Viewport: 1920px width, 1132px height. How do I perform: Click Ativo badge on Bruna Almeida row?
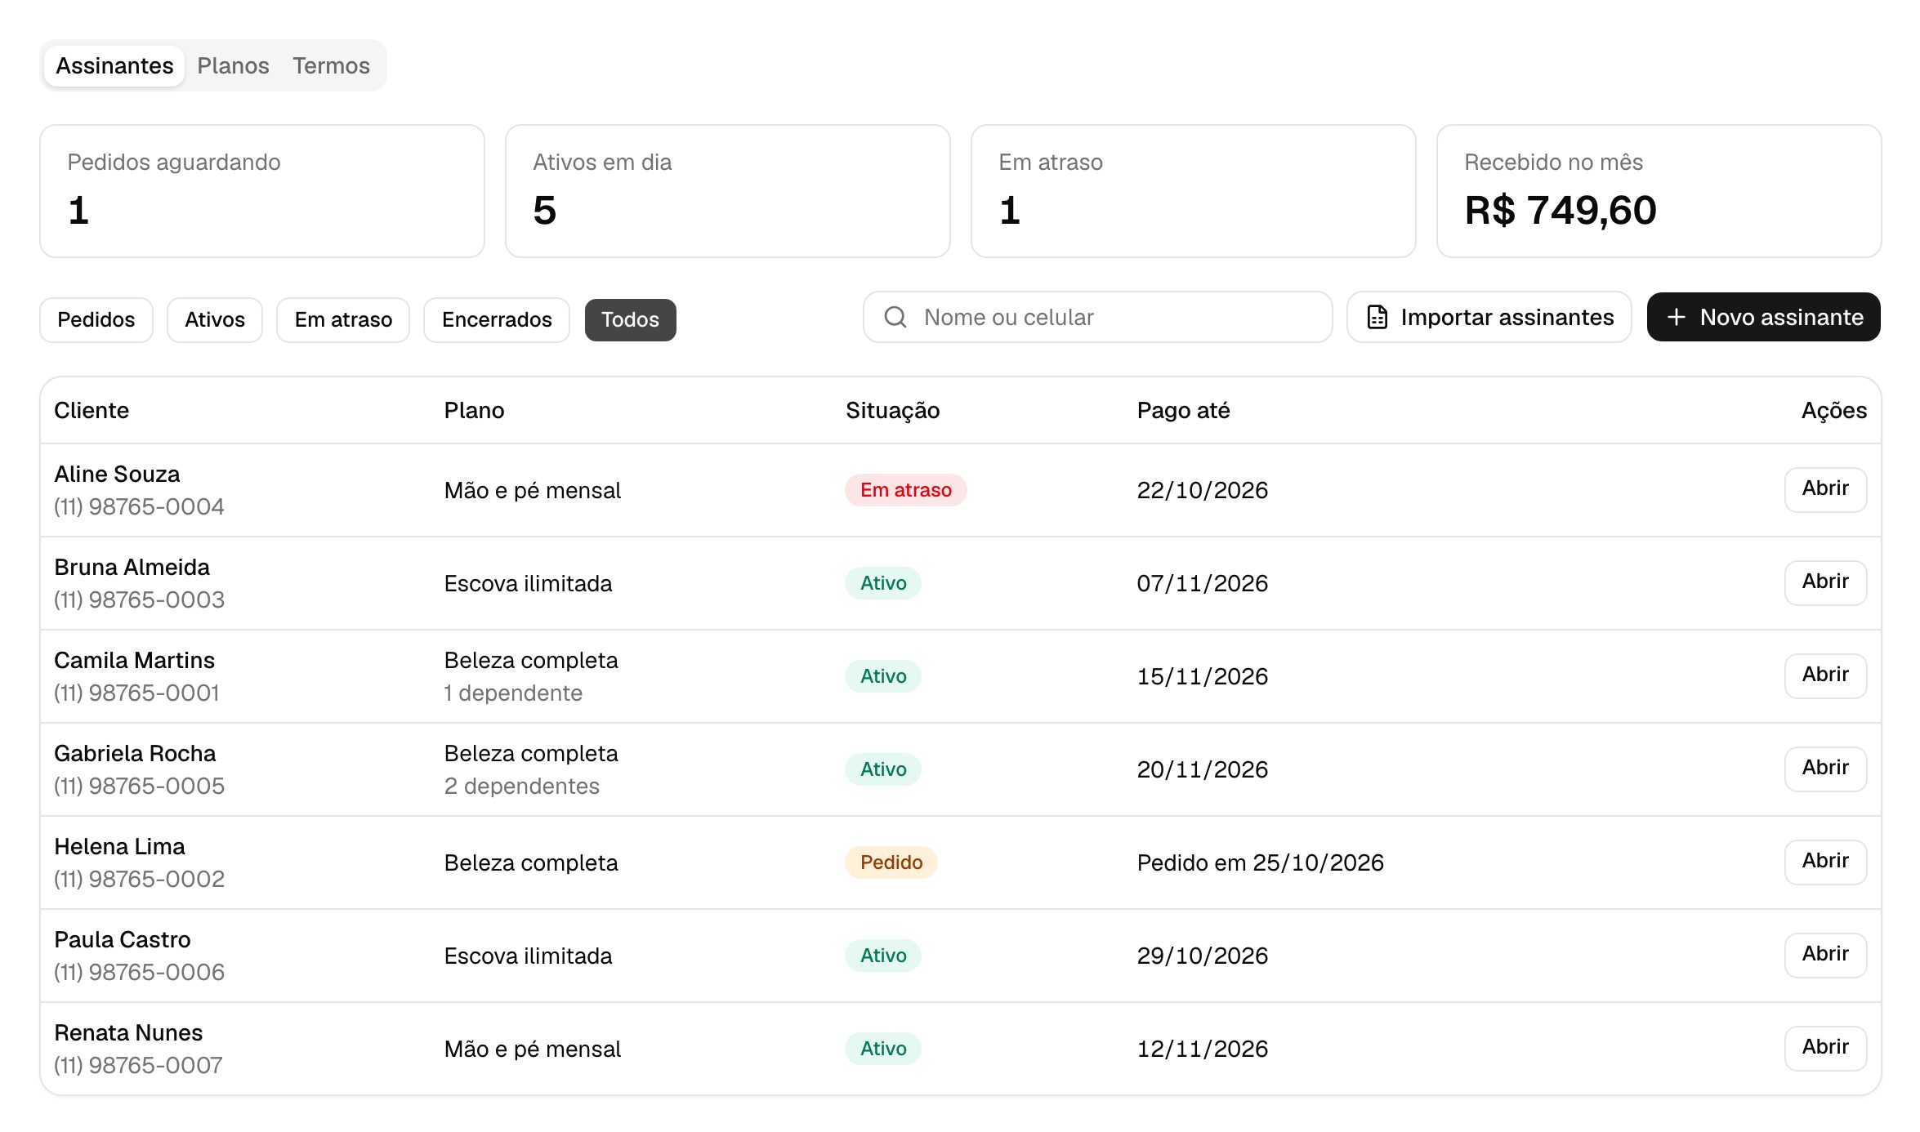883,583
